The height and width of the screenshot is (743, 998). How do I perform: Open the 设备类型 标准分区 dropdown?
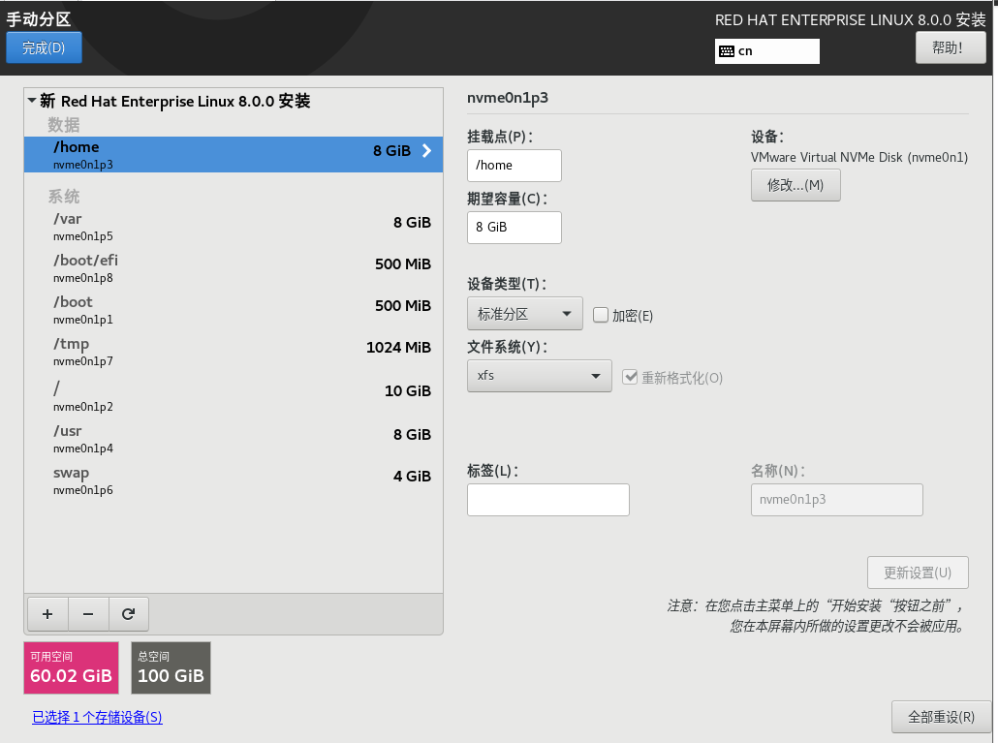point(524,314)
